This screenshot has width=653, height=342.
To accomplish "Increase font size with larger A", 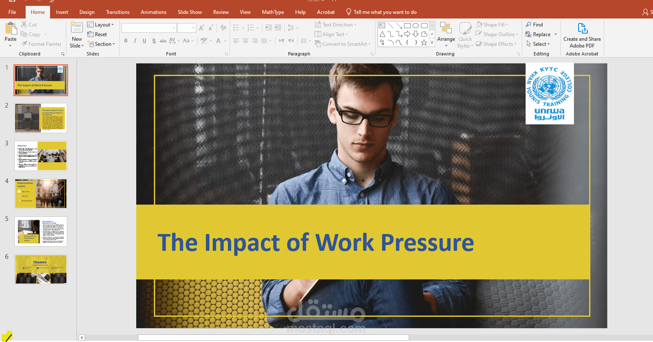I will tap(201, 28).
